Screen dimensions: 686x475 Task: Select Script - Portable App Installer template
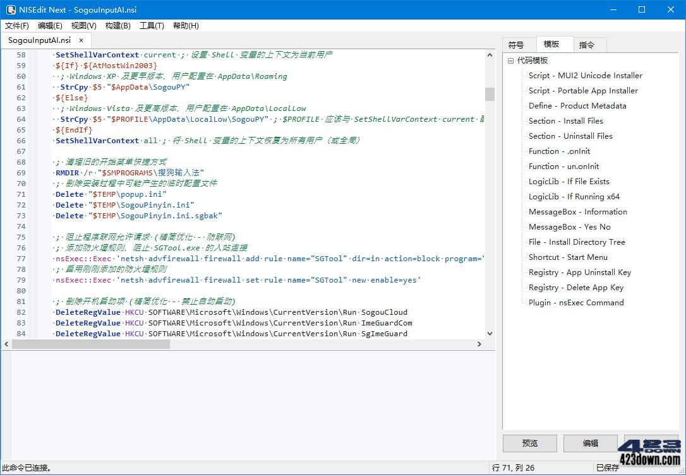coord(583,91)
